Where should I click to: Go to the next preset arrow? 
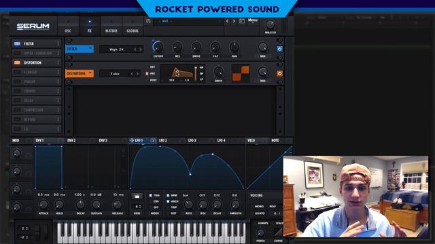click(234, 21)
